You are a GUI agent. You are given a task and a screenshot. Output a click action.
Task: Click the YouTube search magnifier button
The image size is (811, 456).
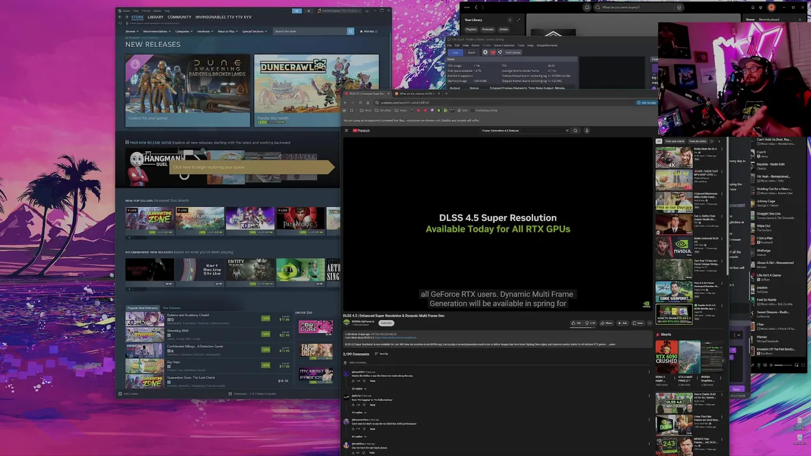coord(575,130)
